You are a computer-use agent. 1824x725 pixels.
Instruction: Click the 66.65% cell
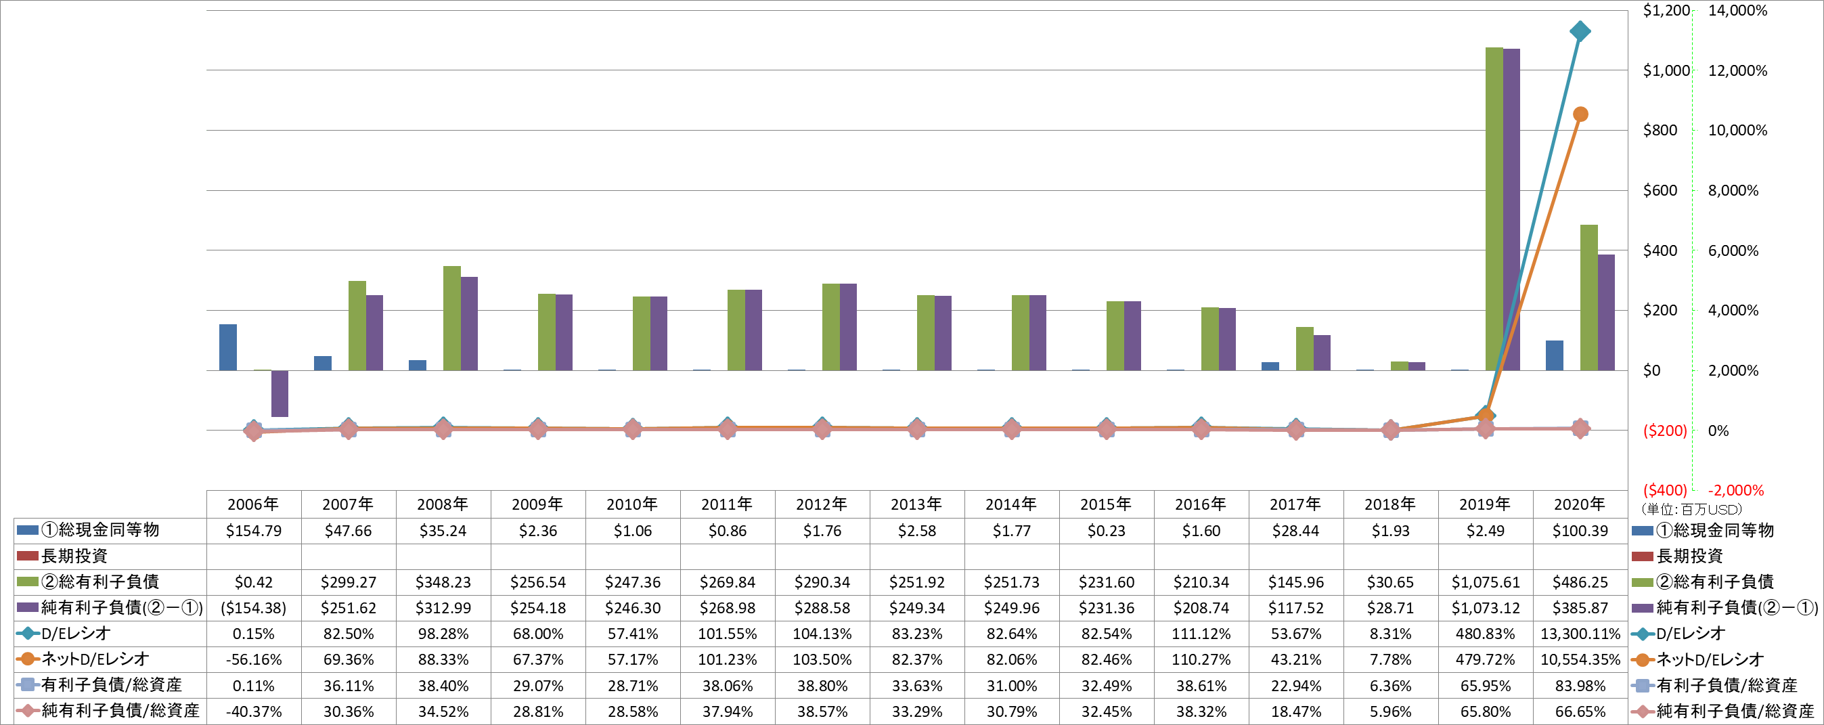tap(1580, 711)
